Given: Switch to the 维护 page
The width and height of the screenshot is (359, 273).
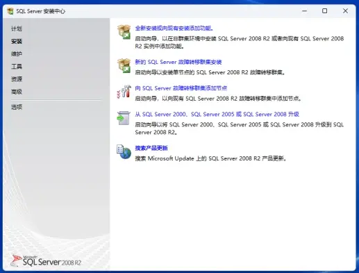Looking at the screenshot, I should click(17, 54).
